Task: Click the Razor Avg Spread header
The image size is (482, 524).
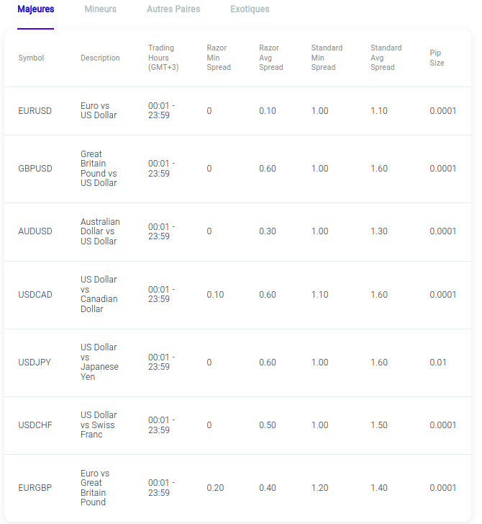Action: point(271,58)
